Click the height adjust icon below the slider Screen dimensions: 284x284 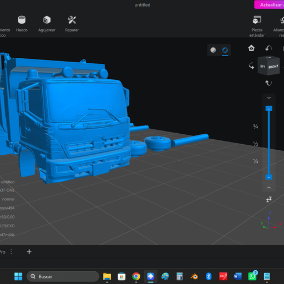(269, 199)
